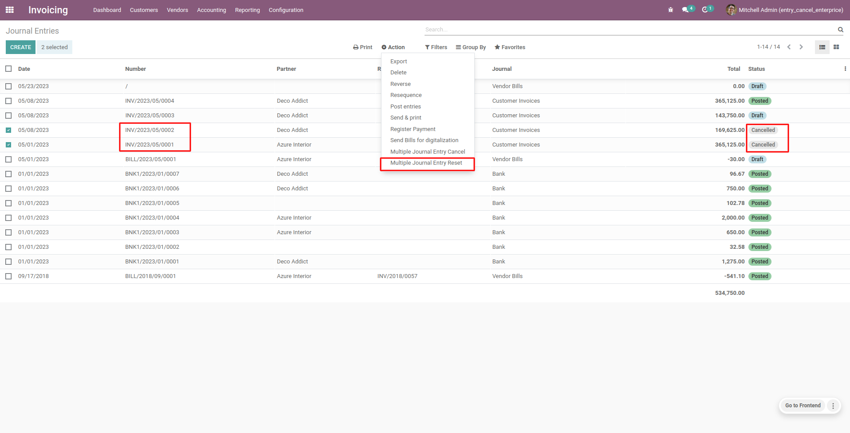Click Go to Frontend button
850x433 pixels.
click(x=803, y=406)
